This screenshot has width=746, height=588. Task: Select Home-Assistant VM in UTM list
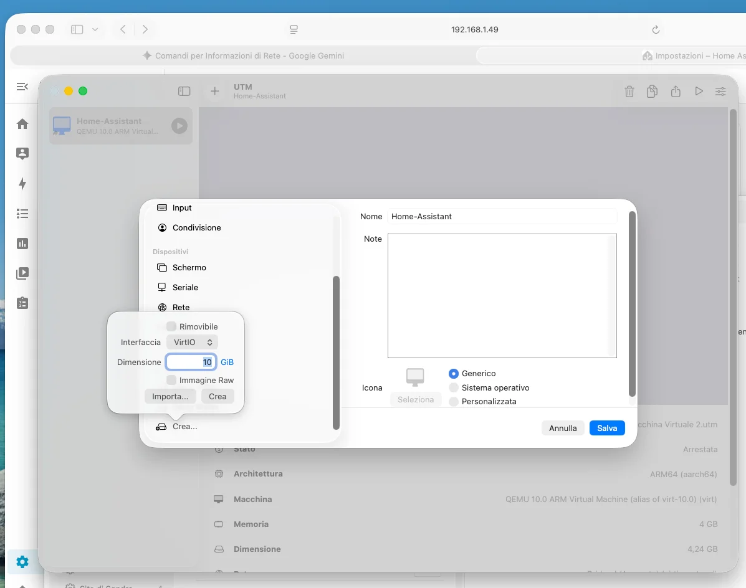(x=121, y=126)
